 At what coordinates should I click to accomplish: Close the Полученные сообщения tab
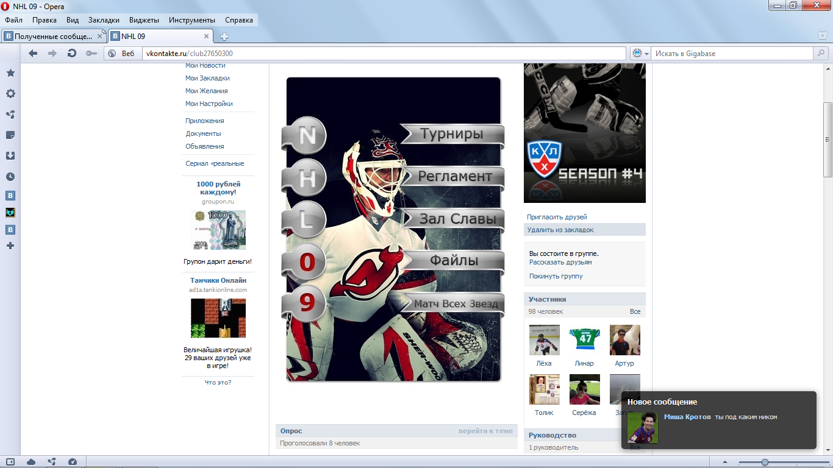coord(100,37)
